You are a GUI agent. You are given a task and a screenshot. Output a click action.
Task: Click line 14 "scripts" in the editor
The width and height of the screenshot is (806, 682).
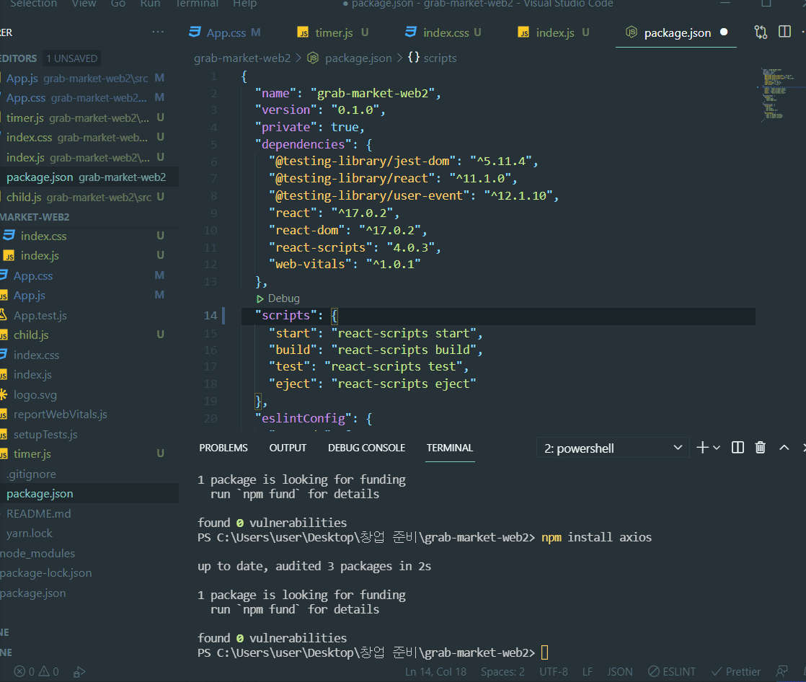point(285,315)
